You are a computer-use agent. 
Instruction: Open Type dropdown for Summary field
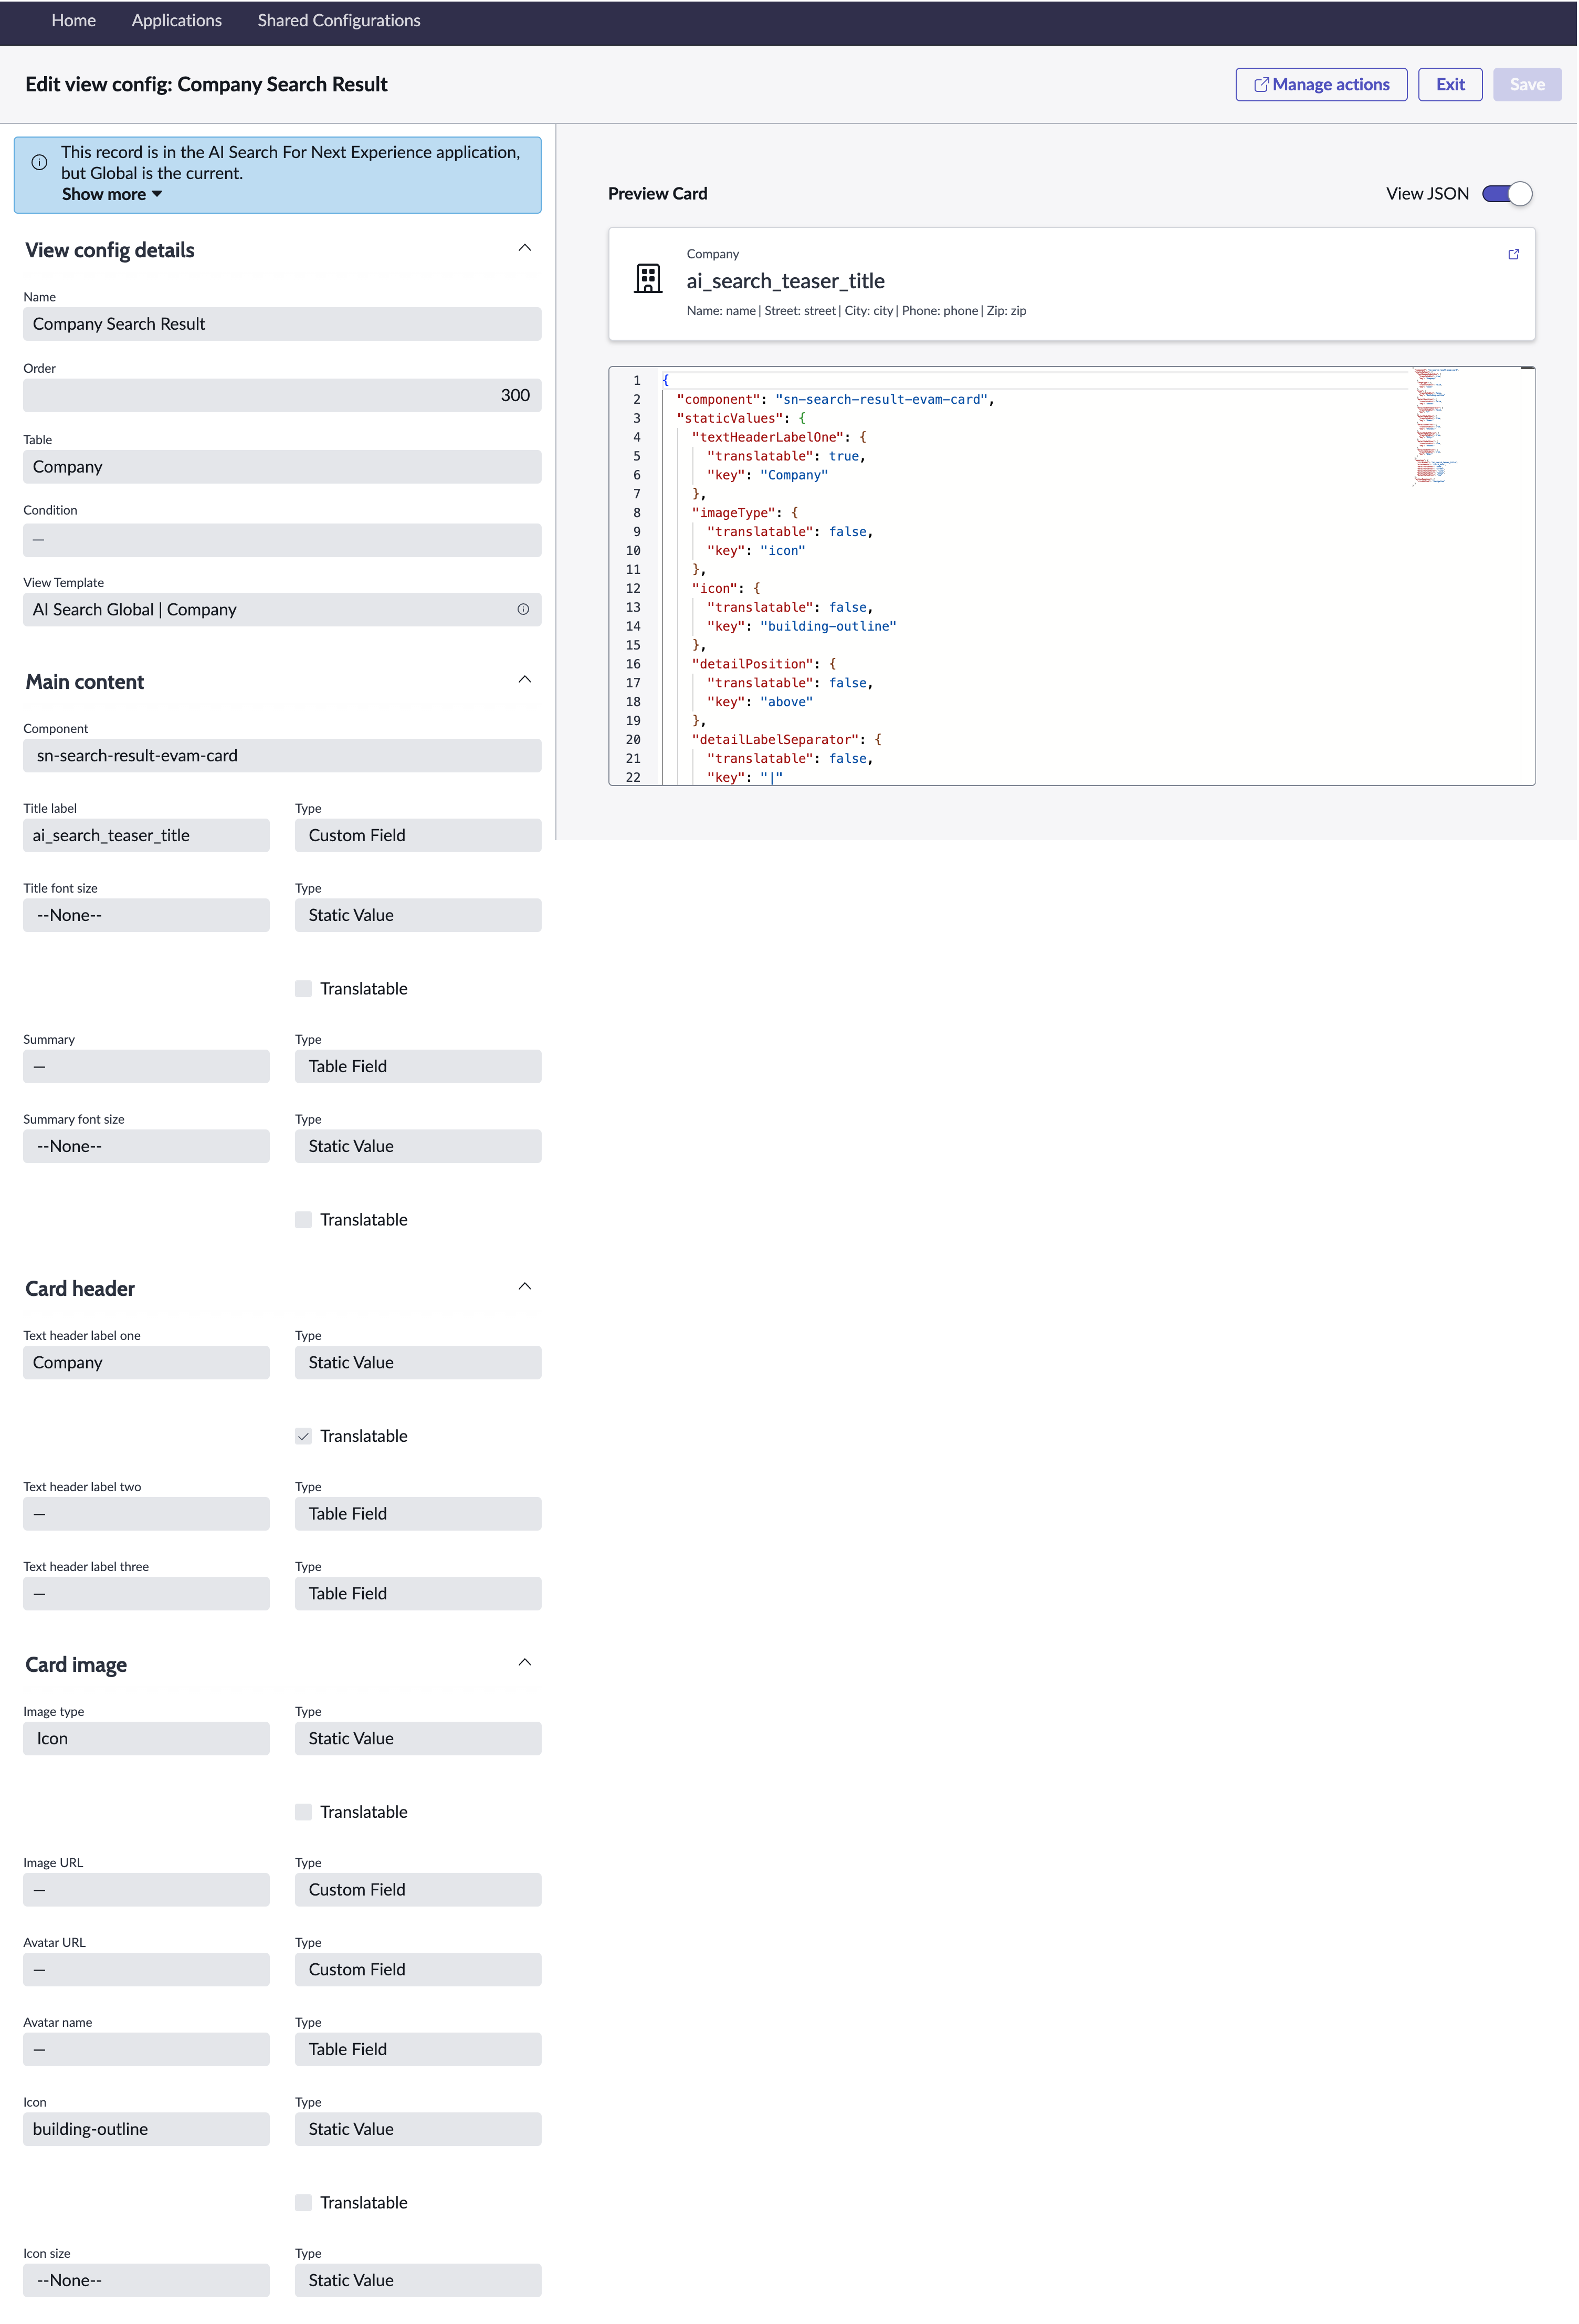coord(418,1066)
